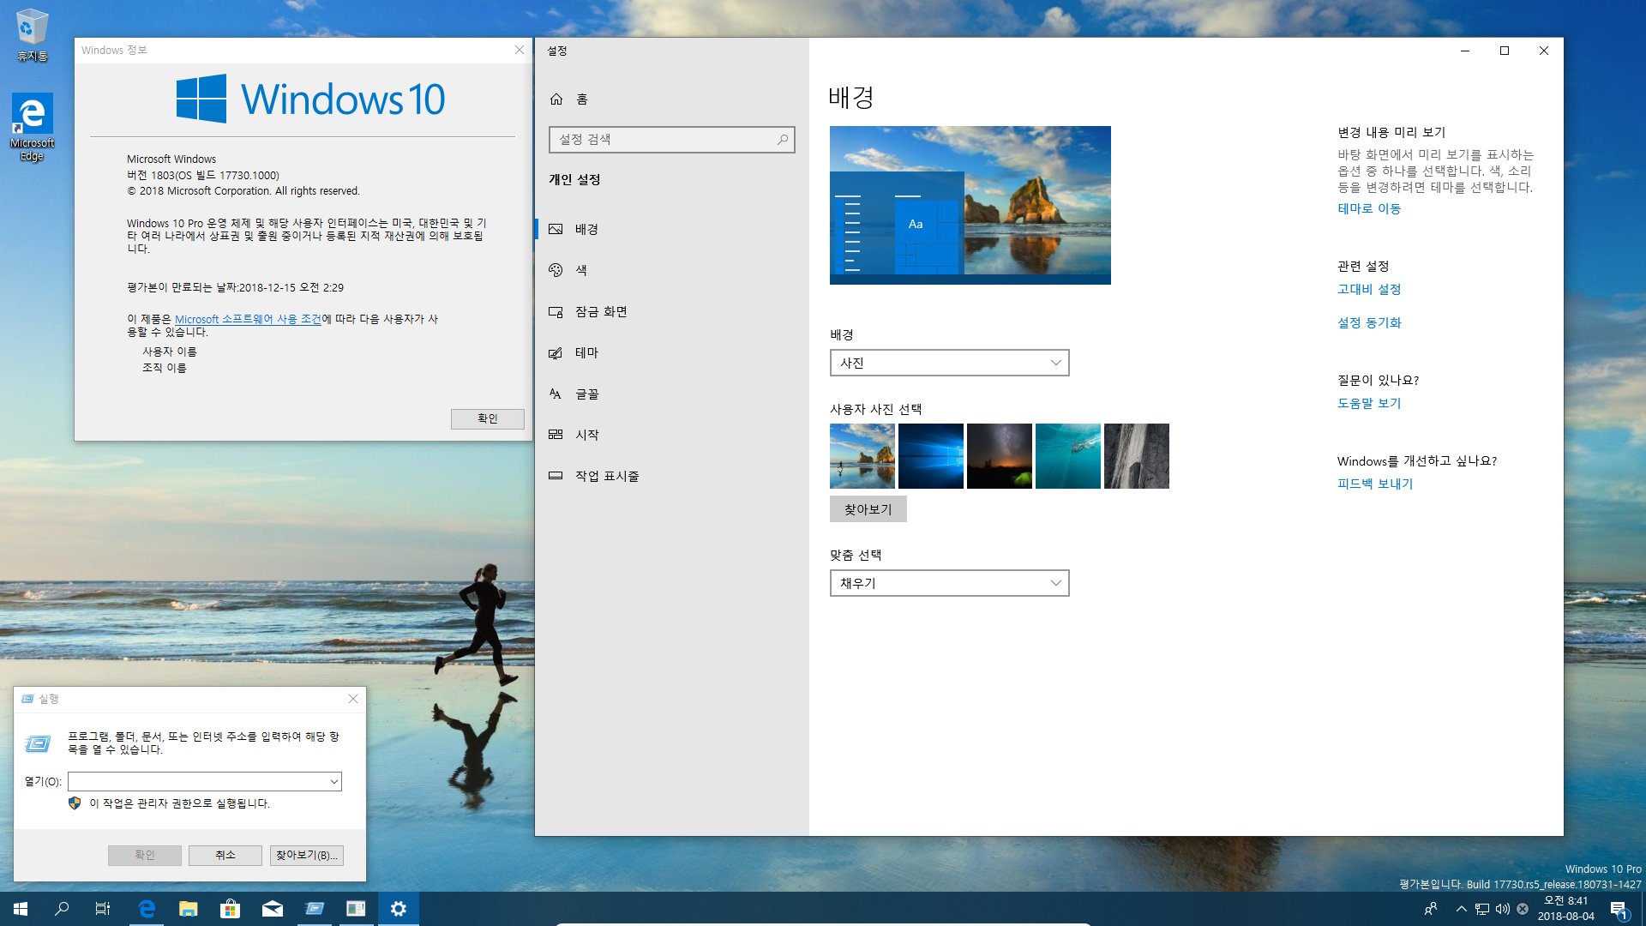Click 찾아보기 button under photo selection
Viewport: 1646px width, 926px height.
click(868, 509)
